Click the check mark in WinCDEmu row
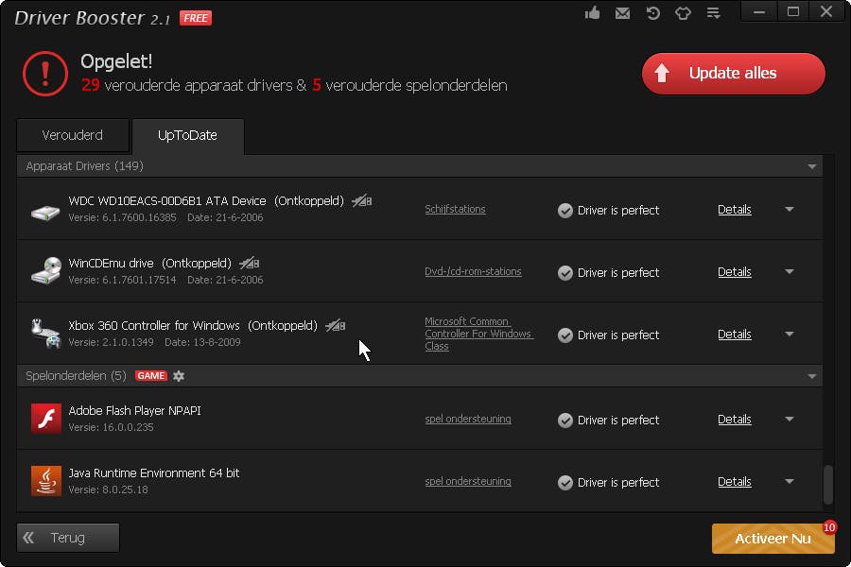Viewport: 851px width, 567px height. (x=565, y=273)
